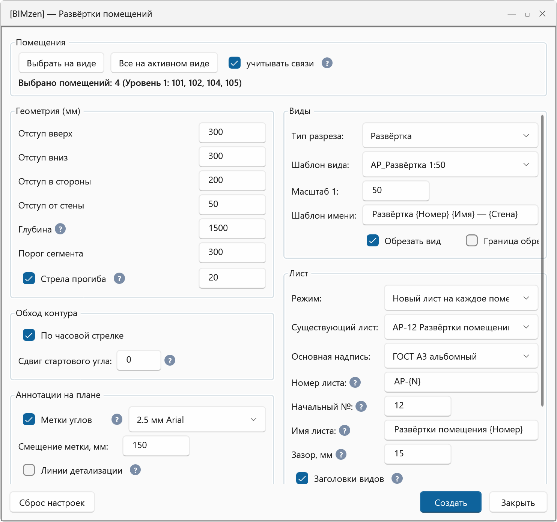This screenshot has width=557, height=522.
Task: Click Порог сегмента input field
Action: pos(232,252)
